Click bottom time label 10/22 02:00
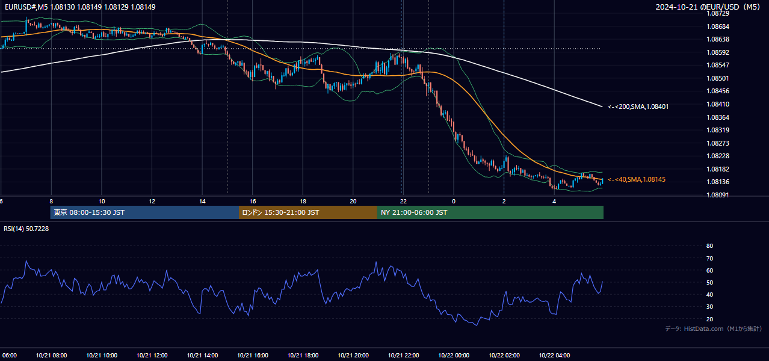This screenshot has height=361, width=769. tap(504, 356)
